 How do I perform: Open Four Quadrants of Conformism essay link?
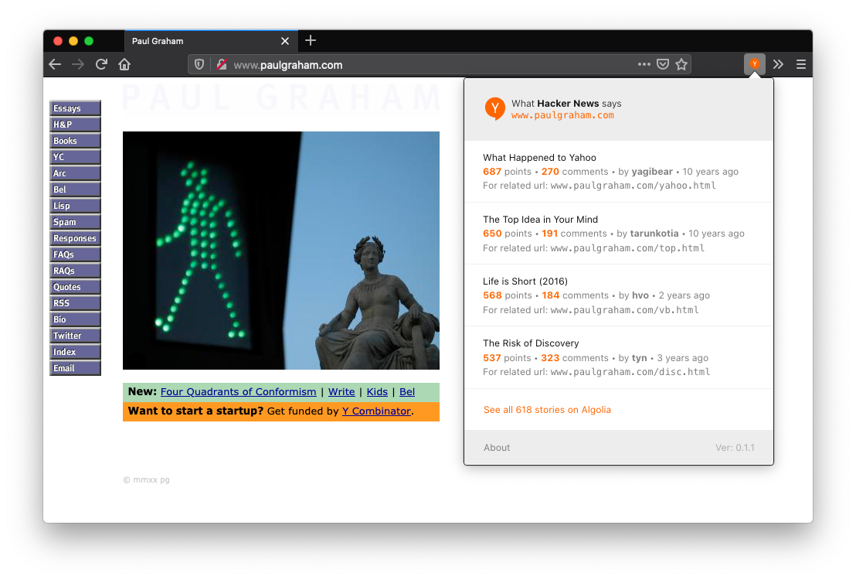(x=239, y=392)
